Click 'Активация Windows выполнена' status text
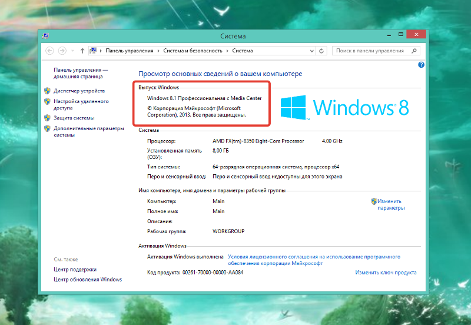Viewport: 471px width, 325px height. pos(185,257)
